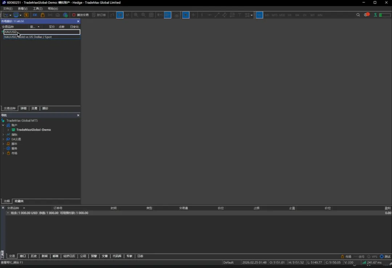
Task: Toggle the cursor pointer mode button
Action: point(185,15)
